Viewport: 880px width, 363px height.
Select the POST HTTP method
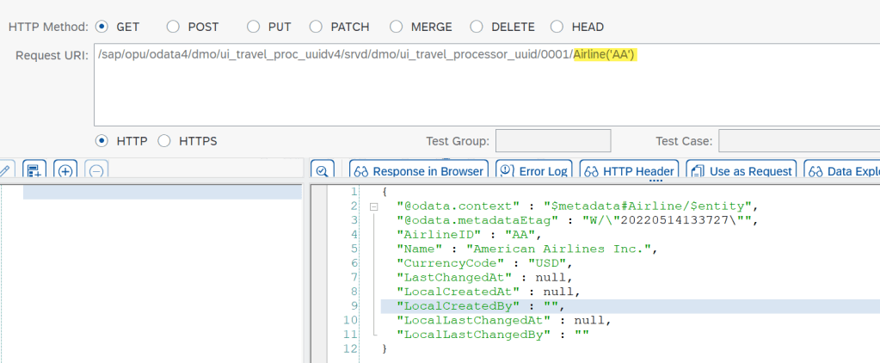[x=173, y=27]
